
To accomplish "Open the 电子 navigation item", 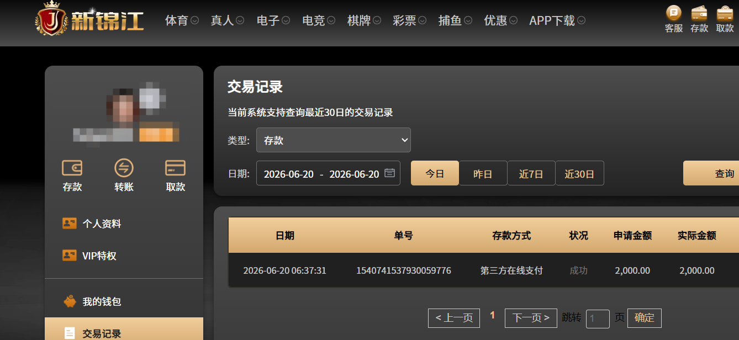I will pyautogui.click(x=268, y=20).
